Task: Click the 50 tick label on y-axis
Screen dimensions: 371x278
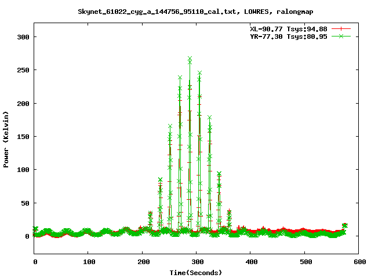Action: (25, 203)
